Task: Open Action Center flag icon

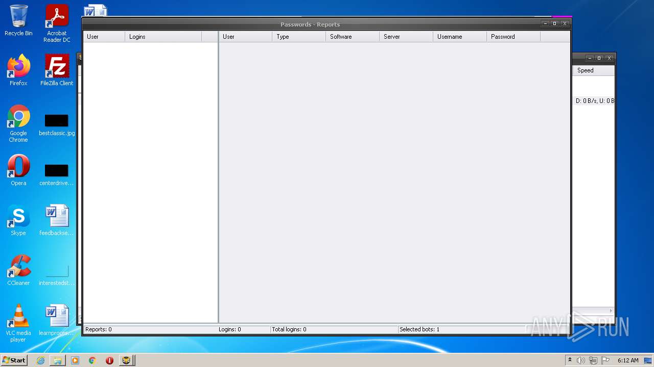Action: click(x=605, y=360)
